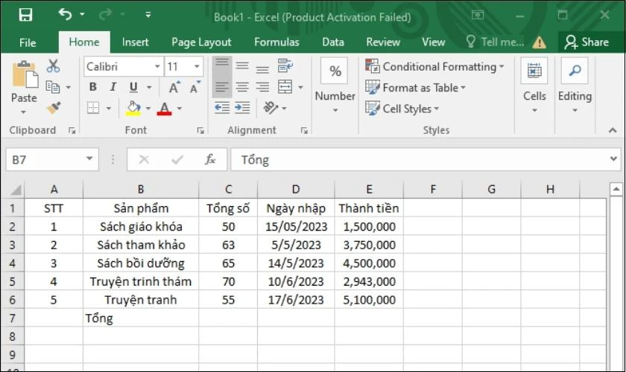Decrease font size with small A
Image resolution: width=626 pixels, height=372 pixels.
tap(195, 87)
